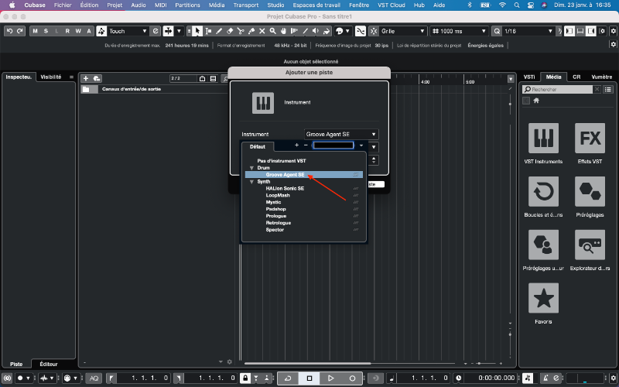Viewport: 619px width, 387px height.
Task: Click the transport Record button
Action: click(352, 378)
